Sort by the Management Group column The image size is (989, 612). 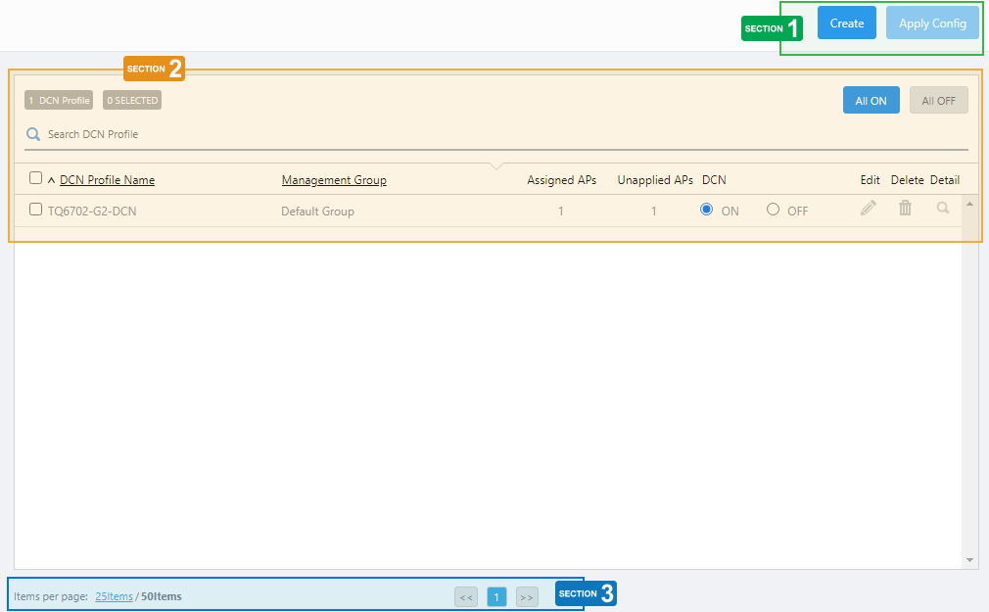pyautogui.click(x=334, y=180)
